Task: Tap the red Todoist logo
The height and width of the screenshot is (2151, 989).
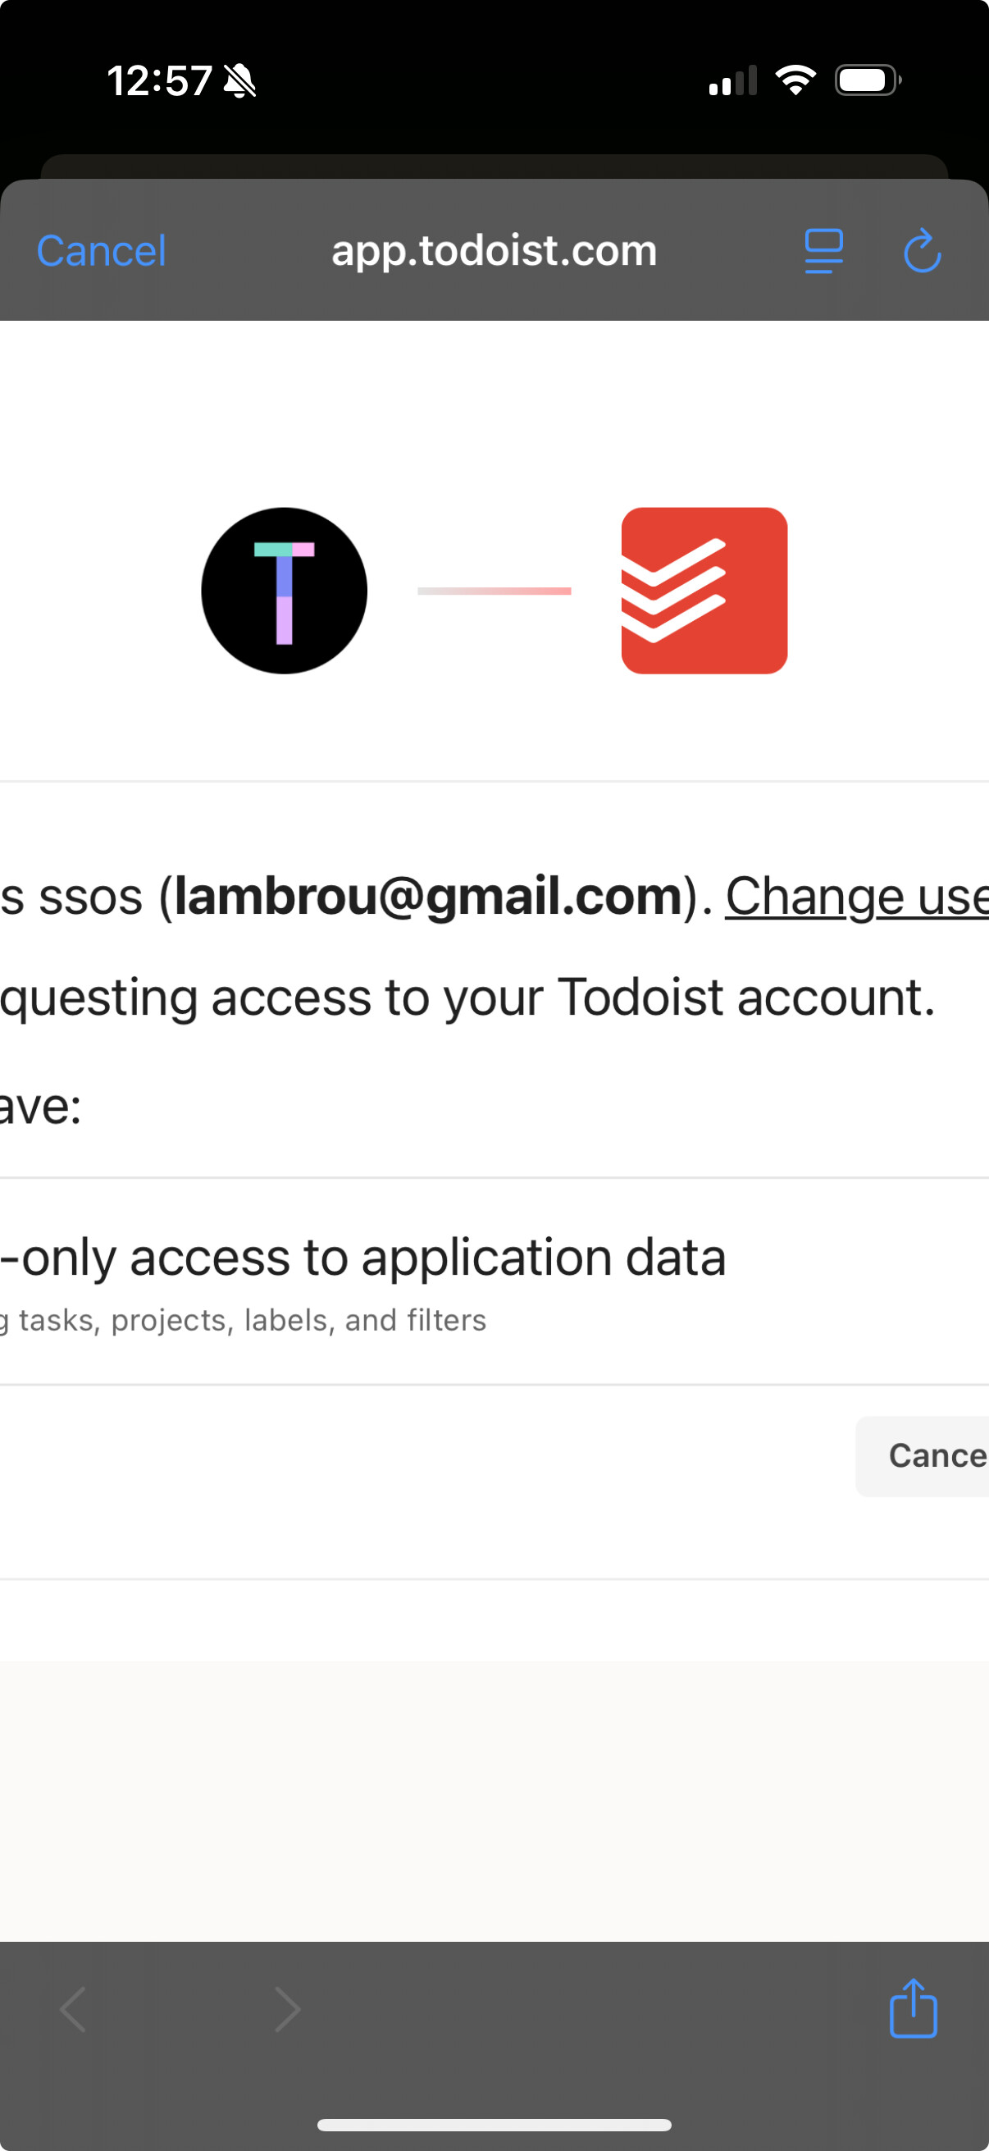Action: (704, 591)
